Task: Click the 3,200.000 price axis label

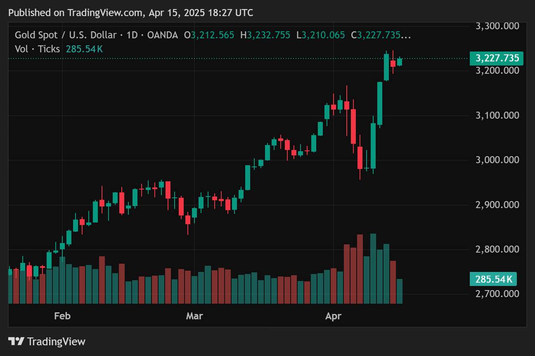Action: (498, 71)
